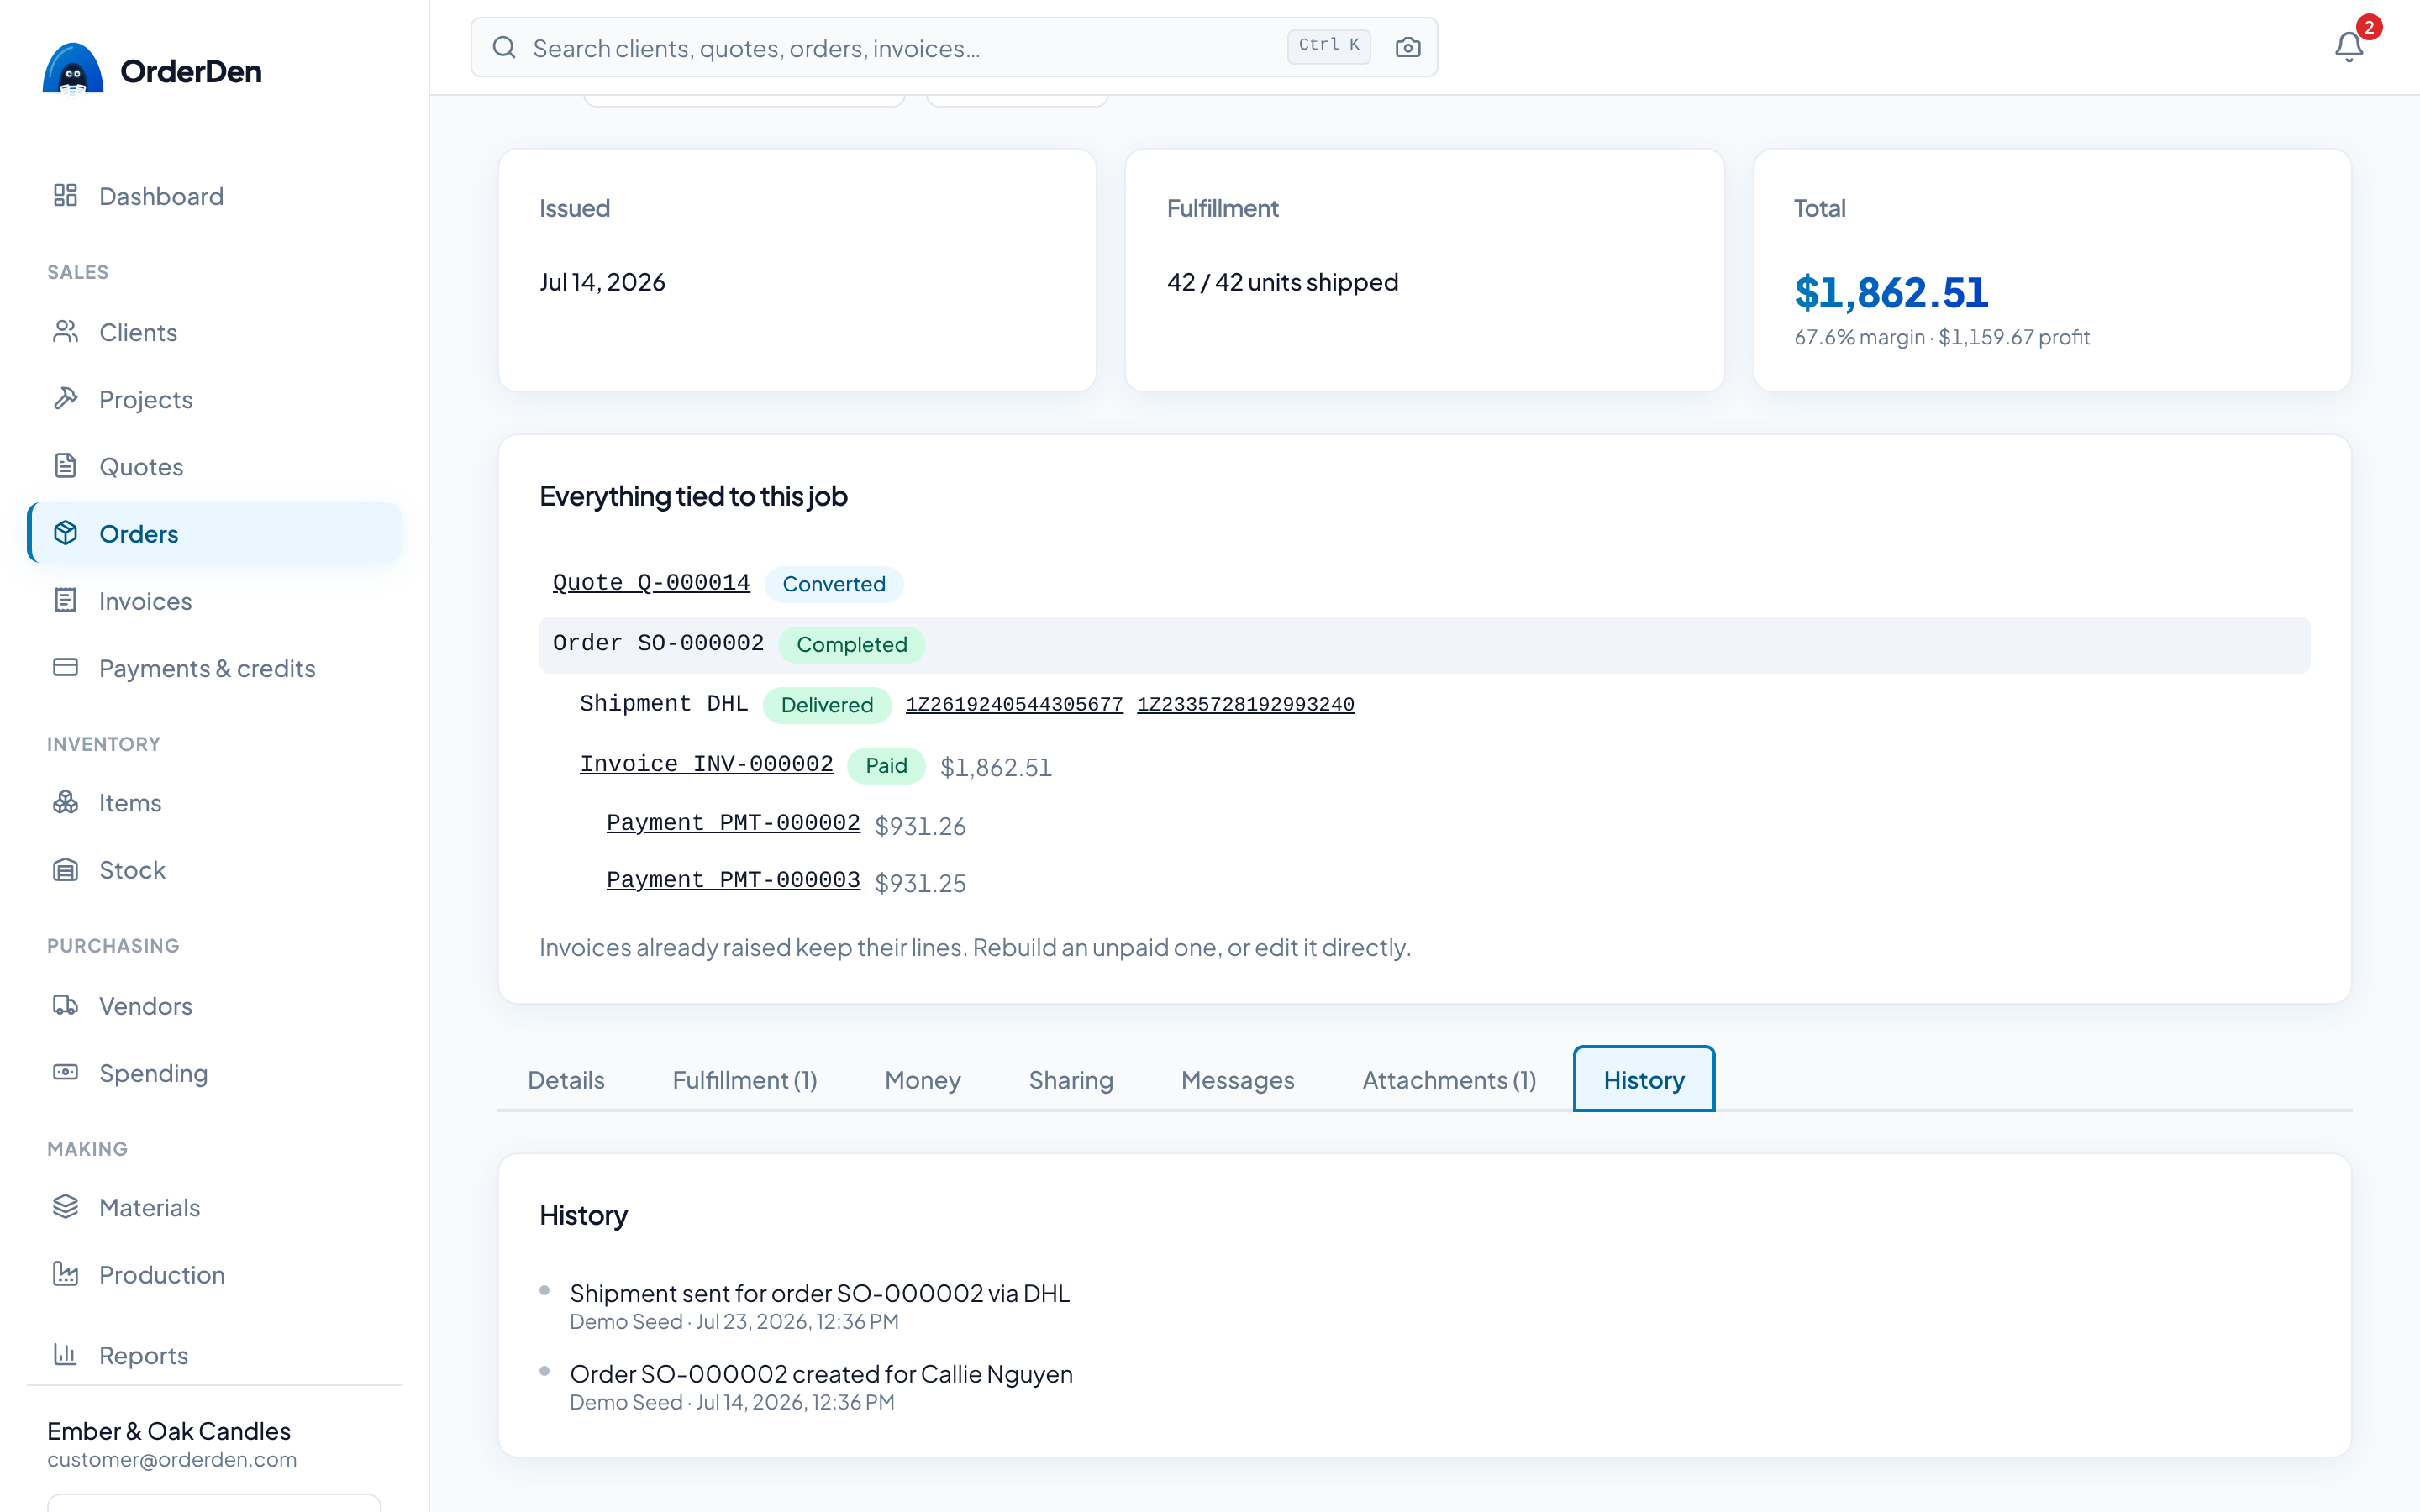Click the Converted quote status badge

(x=834, y=584)
